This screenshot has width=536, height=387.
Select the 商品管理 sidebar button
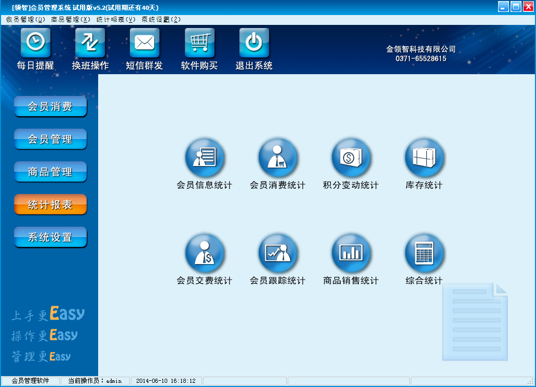(50, 172)
